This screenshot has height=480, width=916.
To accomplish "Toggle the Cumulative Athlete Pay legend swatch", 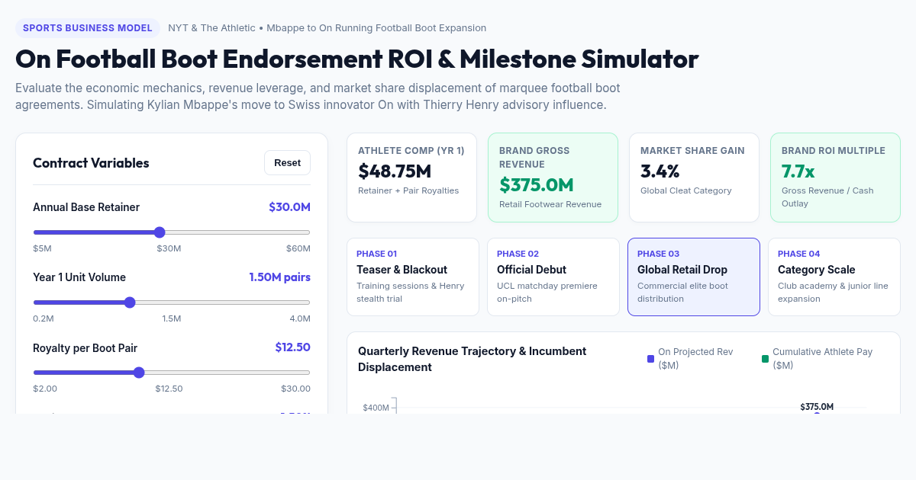I will click(765, 359).
